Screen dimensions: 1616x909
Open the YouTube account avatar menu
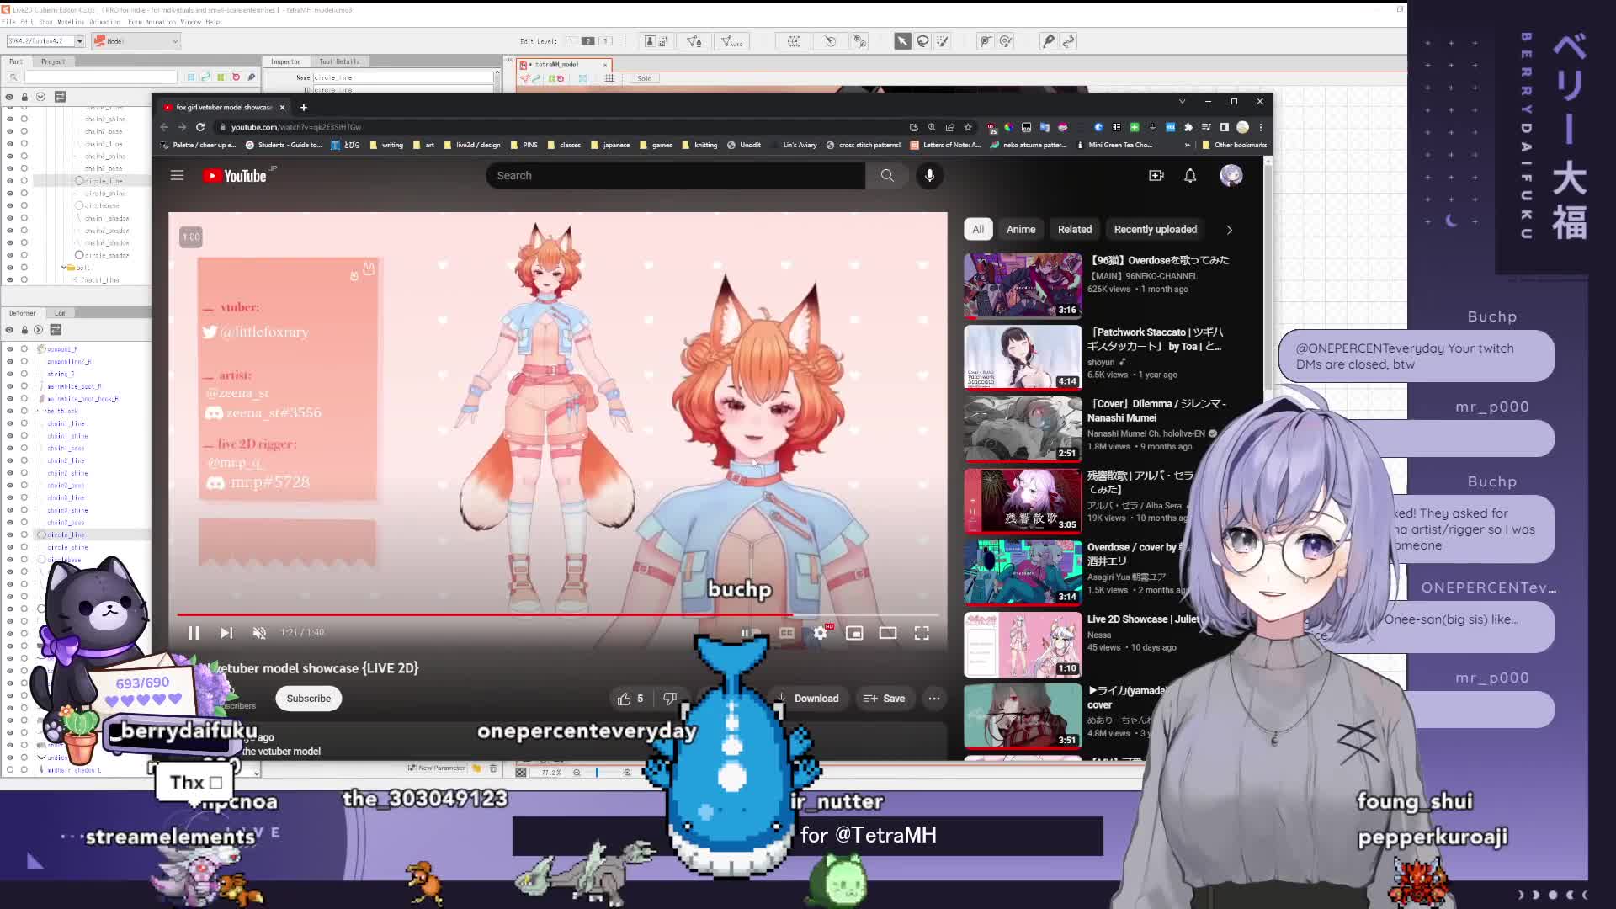click(1231, 175)
